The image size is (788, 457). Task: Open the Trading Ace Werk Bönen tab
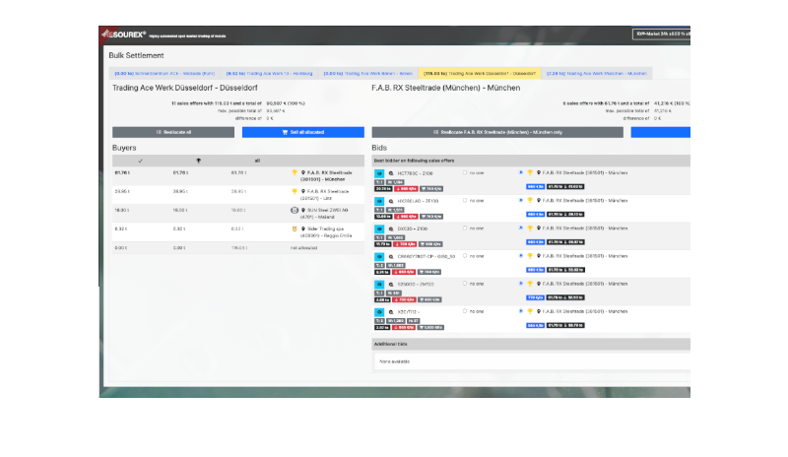pos(367,74)
